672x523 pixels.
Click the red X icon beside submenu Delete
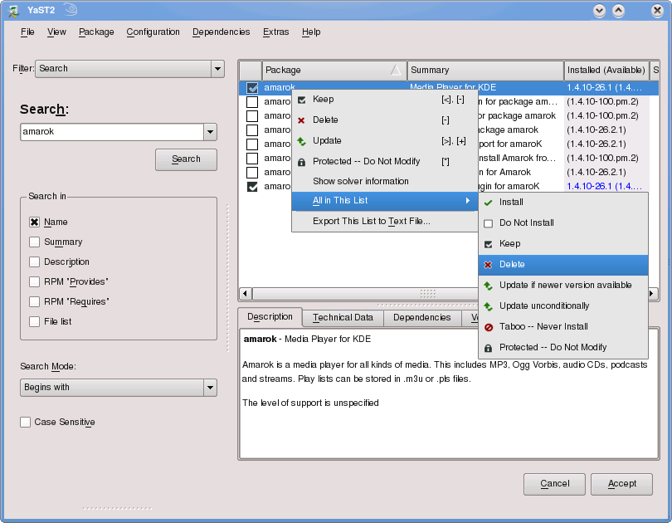click(x=488, y=265)
